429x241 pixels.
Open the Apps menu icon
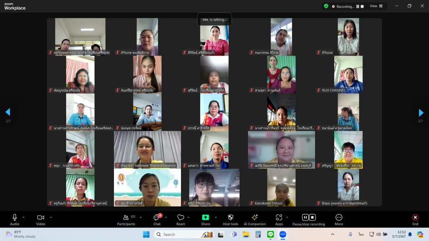[x=279, y=218]
